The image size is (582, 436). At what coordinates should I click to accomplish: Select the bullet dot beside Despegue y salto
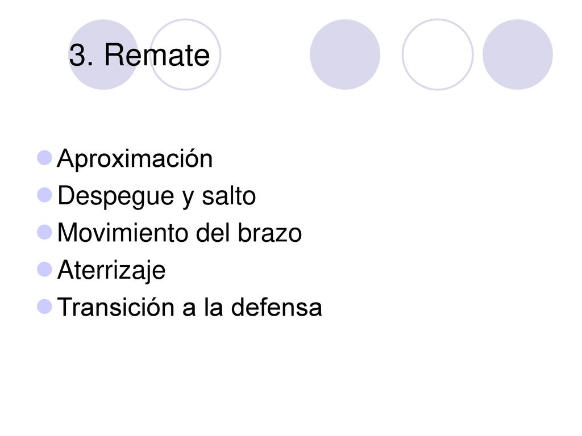(44, 195)
